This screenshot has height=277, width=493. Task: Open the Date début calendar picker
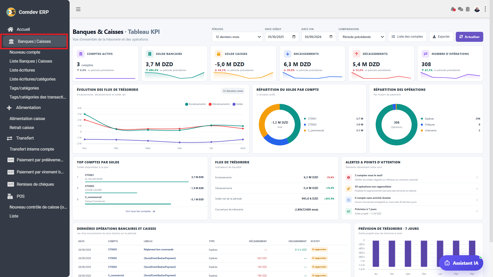(x=294, y=37)
